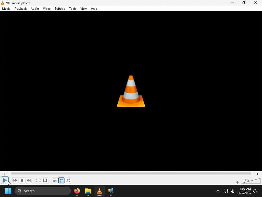
Task: Skip to next media track
Action: (29, 180)
